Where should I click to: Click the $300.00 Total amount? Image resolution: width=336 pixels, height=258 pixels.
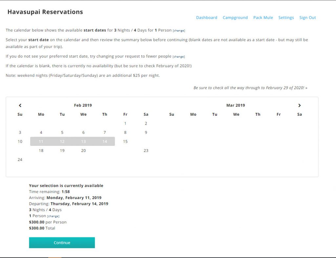click(x=42, y=228)
